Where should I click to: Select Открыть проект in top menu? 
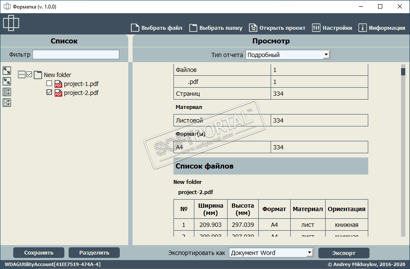click(277, 28)
